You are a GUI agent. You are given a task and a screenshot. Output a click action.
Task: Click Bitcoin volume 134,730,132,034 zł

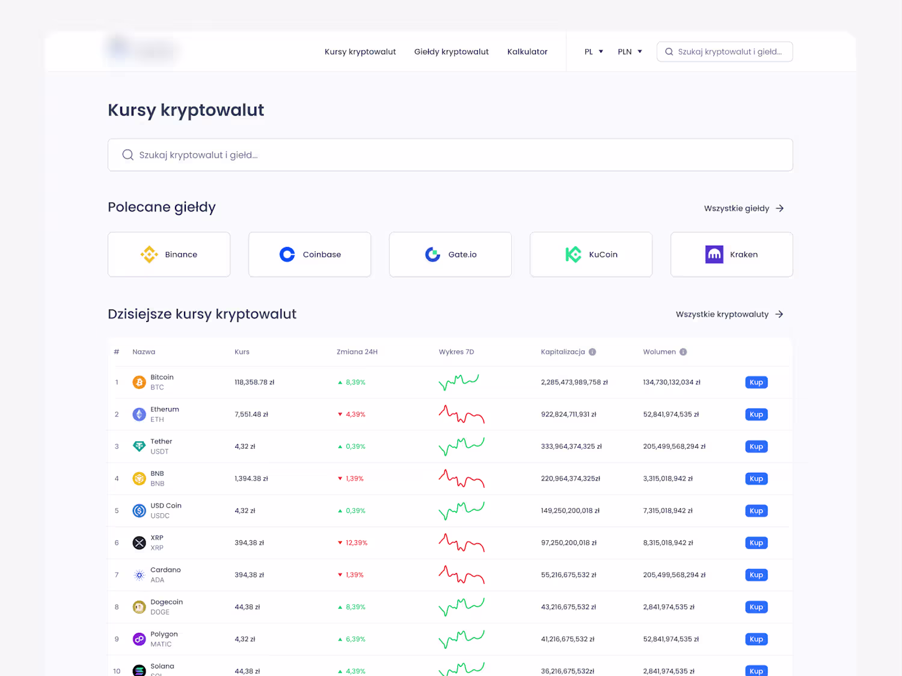tap(672, 382)
